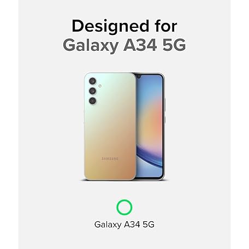
Task: Click the middle rear camera lens
Action: (92, 91)
